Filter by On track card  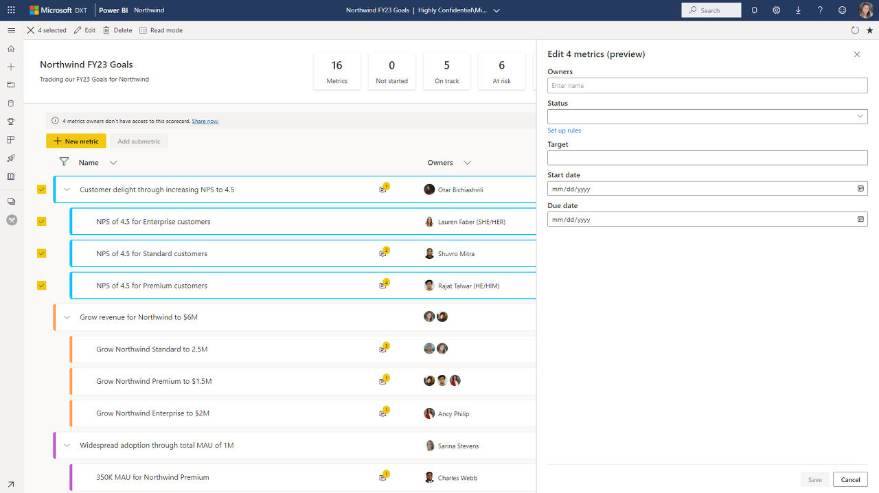coord(447,71)
